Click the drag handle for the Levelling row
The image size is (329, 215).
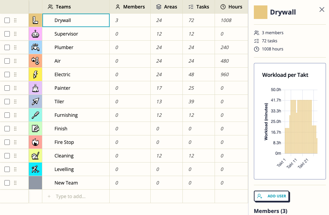[x=15, y=169]
